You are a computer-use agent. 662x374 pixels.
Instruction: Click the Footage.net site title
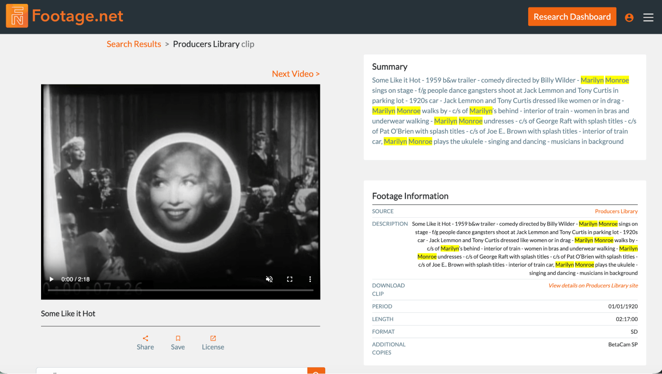coord(77,16)
